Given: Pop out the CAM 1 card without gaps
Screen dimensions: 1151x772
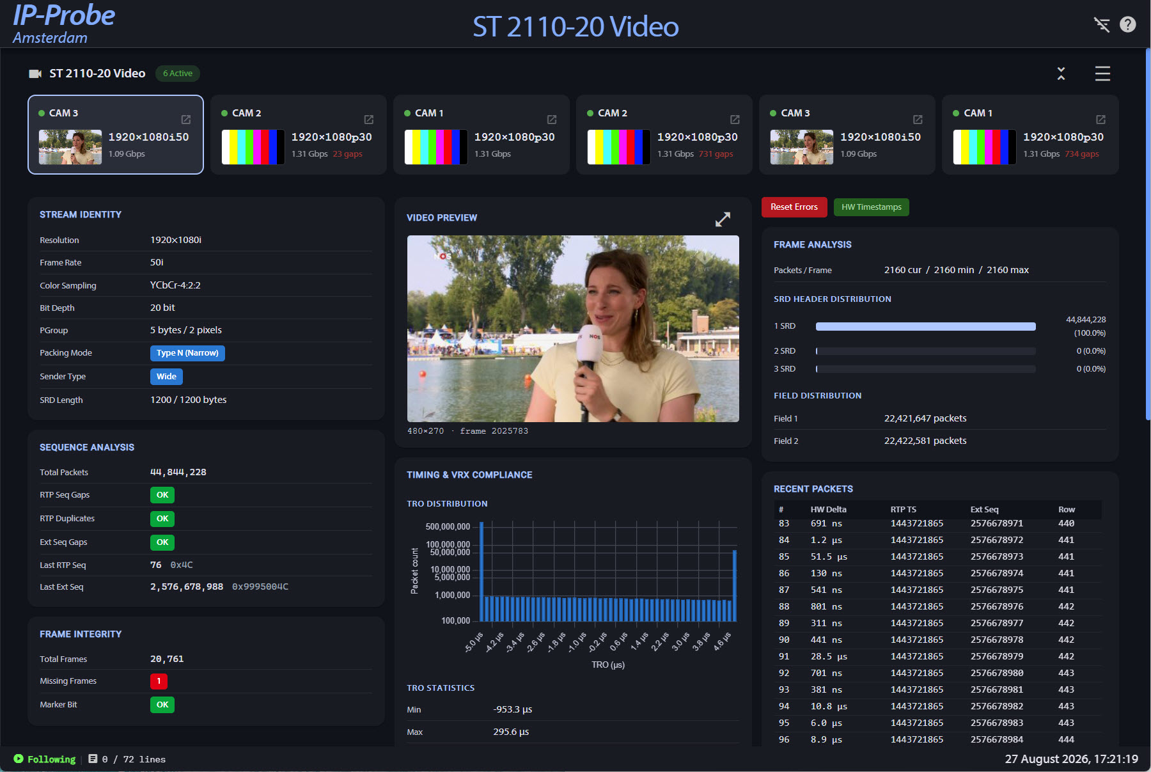Looking at the screenshot, I should coord(552,120).
